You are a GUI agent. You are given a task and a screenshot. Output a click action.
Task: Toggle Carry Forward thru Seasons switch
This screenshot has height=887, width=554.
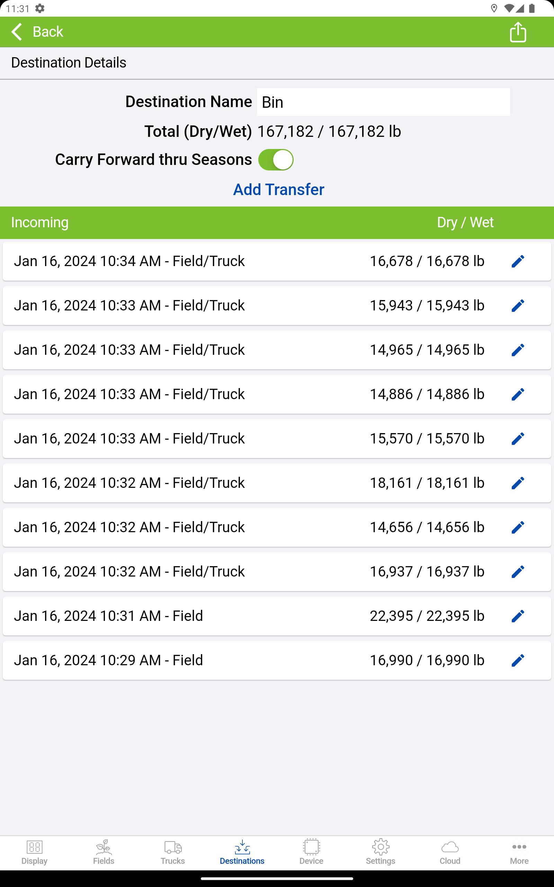[276, 160]
